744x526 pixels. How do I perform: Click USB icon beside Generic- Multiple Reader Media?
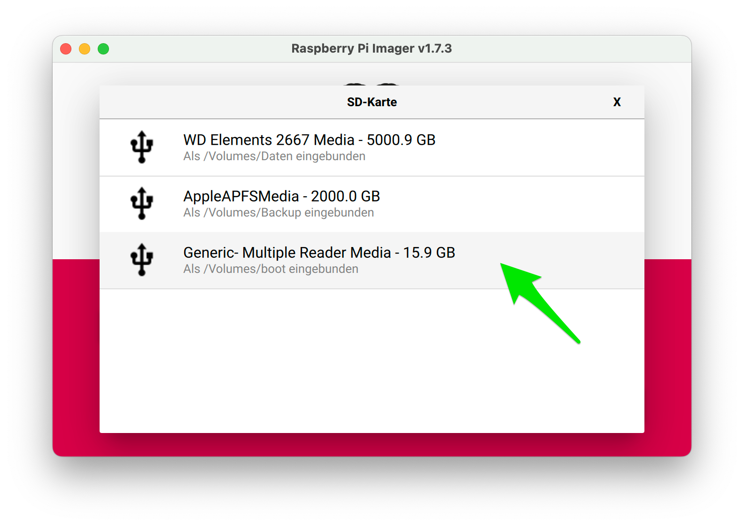pyautogui.click(x=142, y=260)
